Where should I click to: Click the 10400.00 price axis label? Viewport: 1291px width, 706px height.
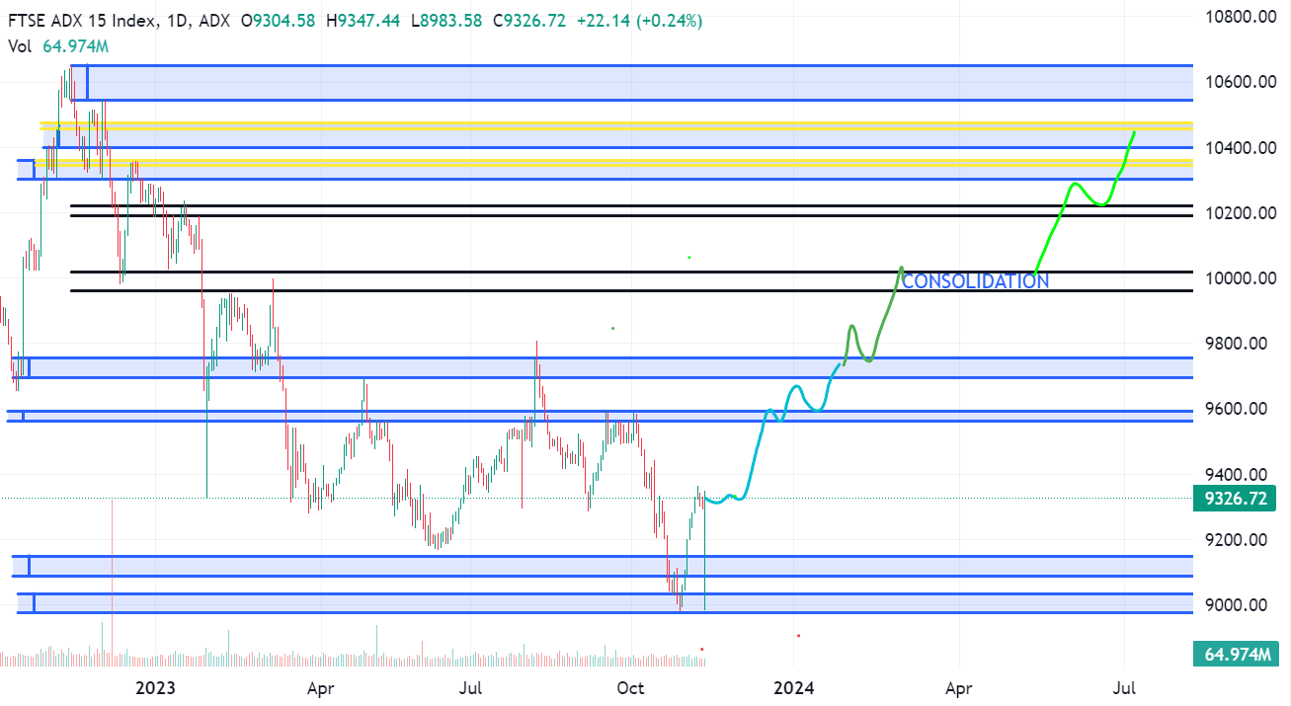1242,148
